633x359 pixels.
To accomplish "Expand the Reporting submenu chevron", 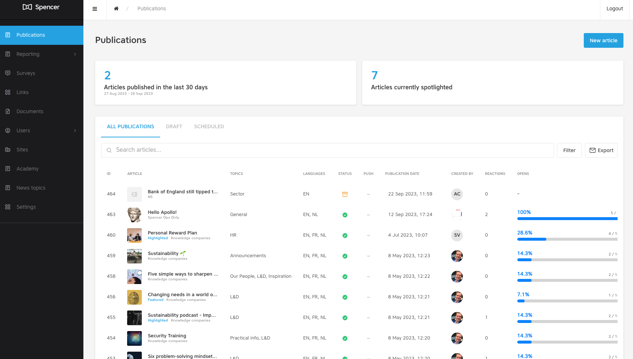I will click(75, 54).
